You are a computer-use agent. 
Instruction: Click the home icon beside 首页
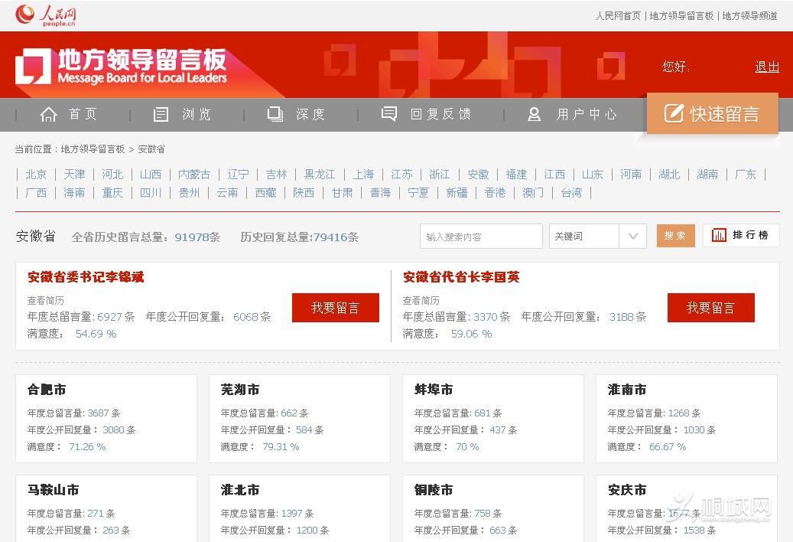click(x=49, y=114)
